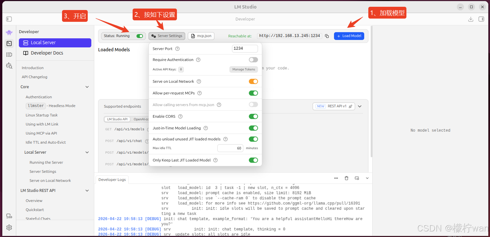Collapse the LM Studio REST API section

pos(87,191)
